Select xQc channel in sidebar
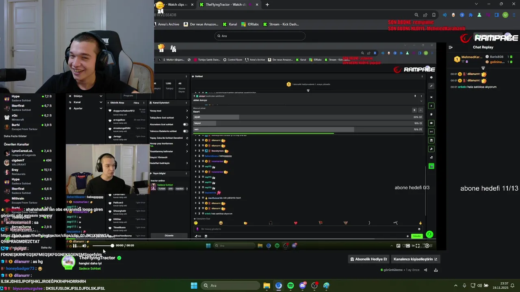Image resolution: width=520 pixels, height=292 pixels. pos(27,118)
